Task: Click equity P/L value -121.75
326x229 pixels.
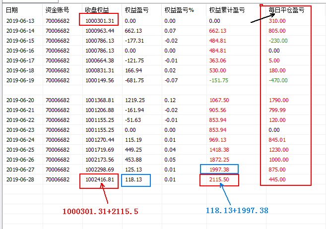Action: [134, 60]
